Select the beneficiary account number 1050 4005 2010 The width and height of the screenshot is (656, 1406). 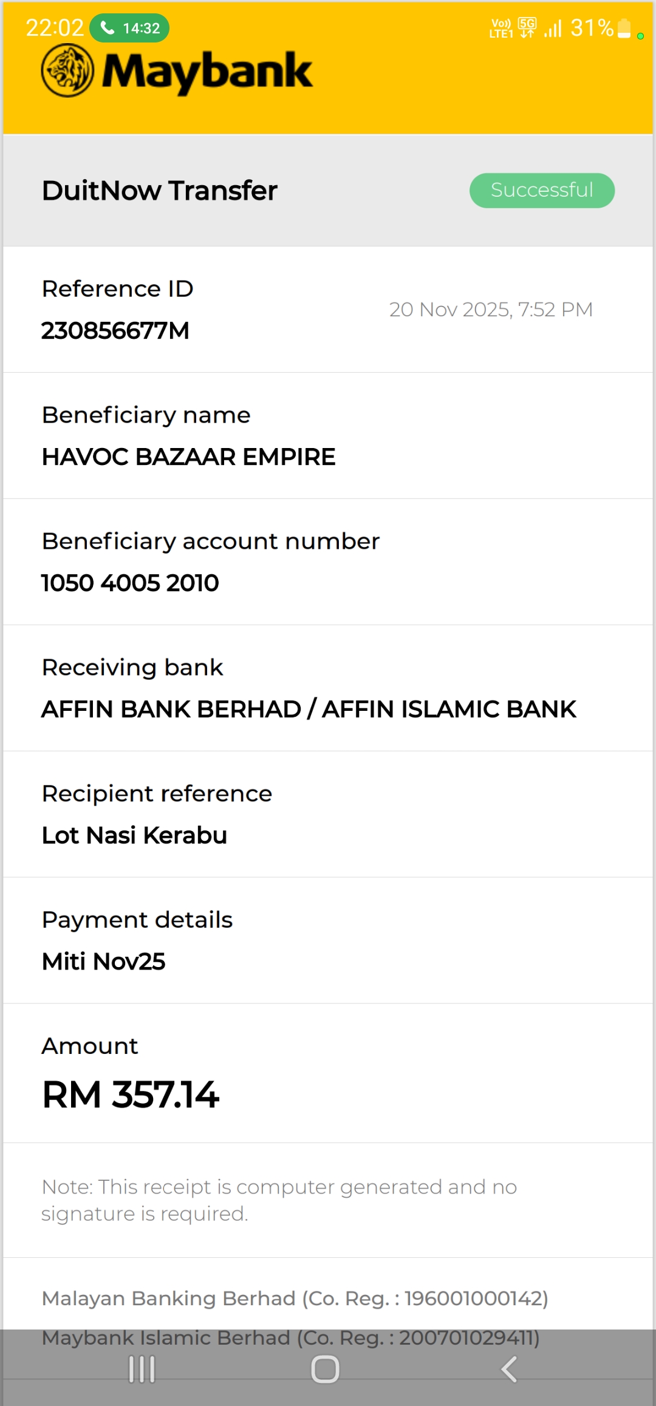(x=130, y=583)
